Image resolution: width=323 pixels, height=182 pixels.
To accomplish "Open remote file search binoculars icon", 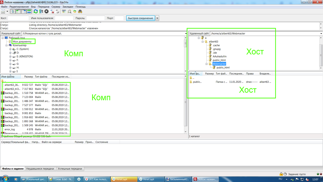I will point(80,11).
